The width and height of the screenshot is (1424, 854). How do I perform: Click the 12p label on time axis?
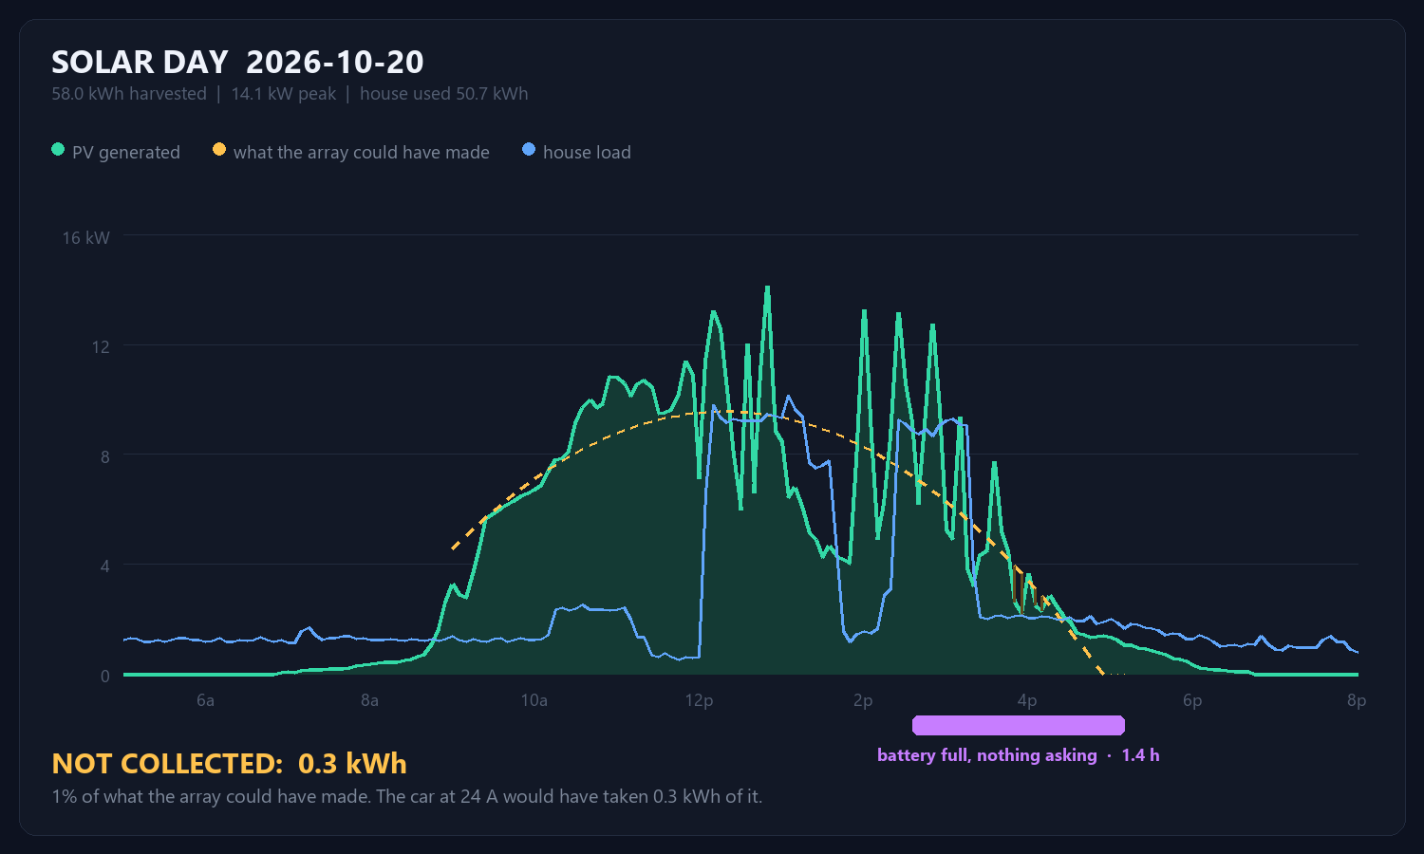699,700
